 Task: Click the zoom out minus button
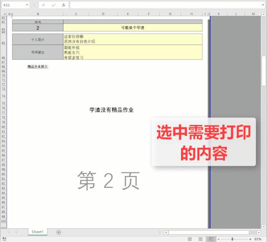point(219,239)
